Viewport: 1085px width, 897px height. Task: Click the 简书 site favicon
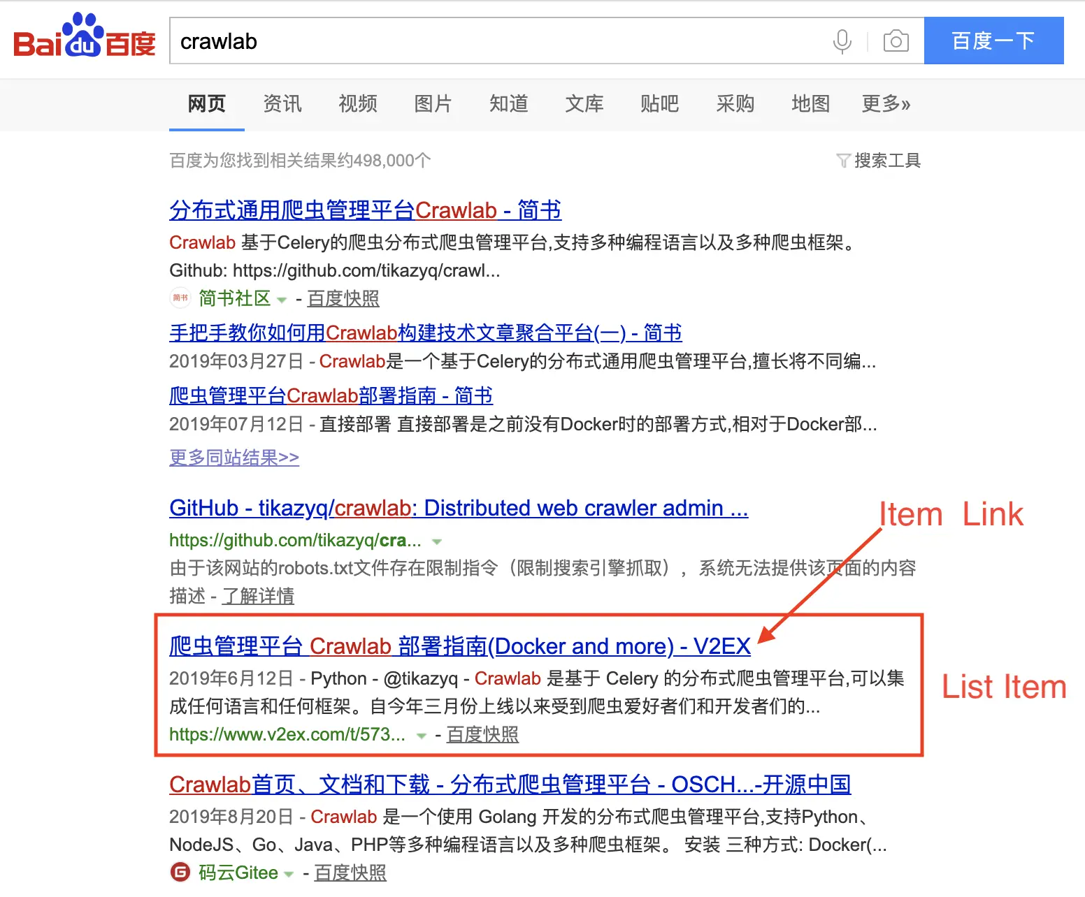tap(180, 298)
